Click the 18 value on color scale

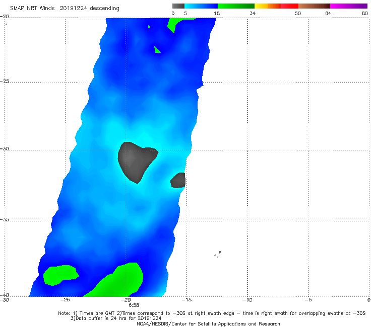point(217,14)
